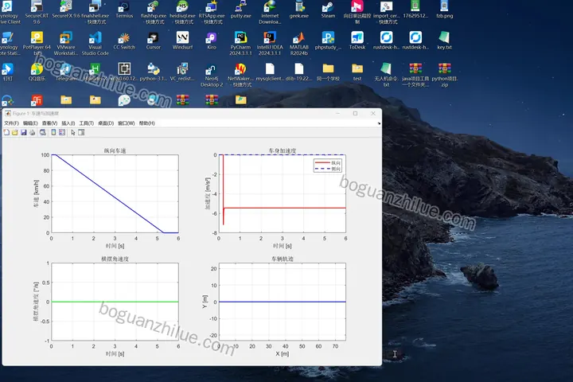Viewport: 573px width, 382px height.
Task: Expand the 文件(F) menu
Action: tap(11, 123)
